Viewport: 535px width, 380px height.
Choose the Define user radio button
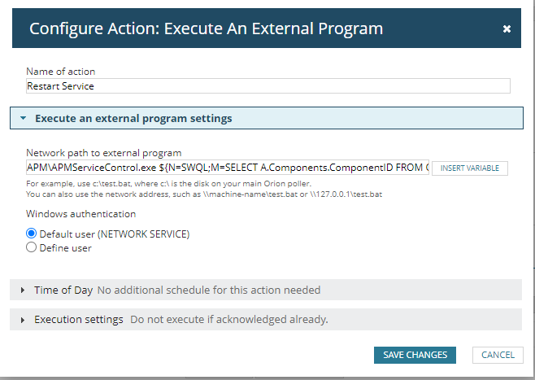(x=32, y=248)
